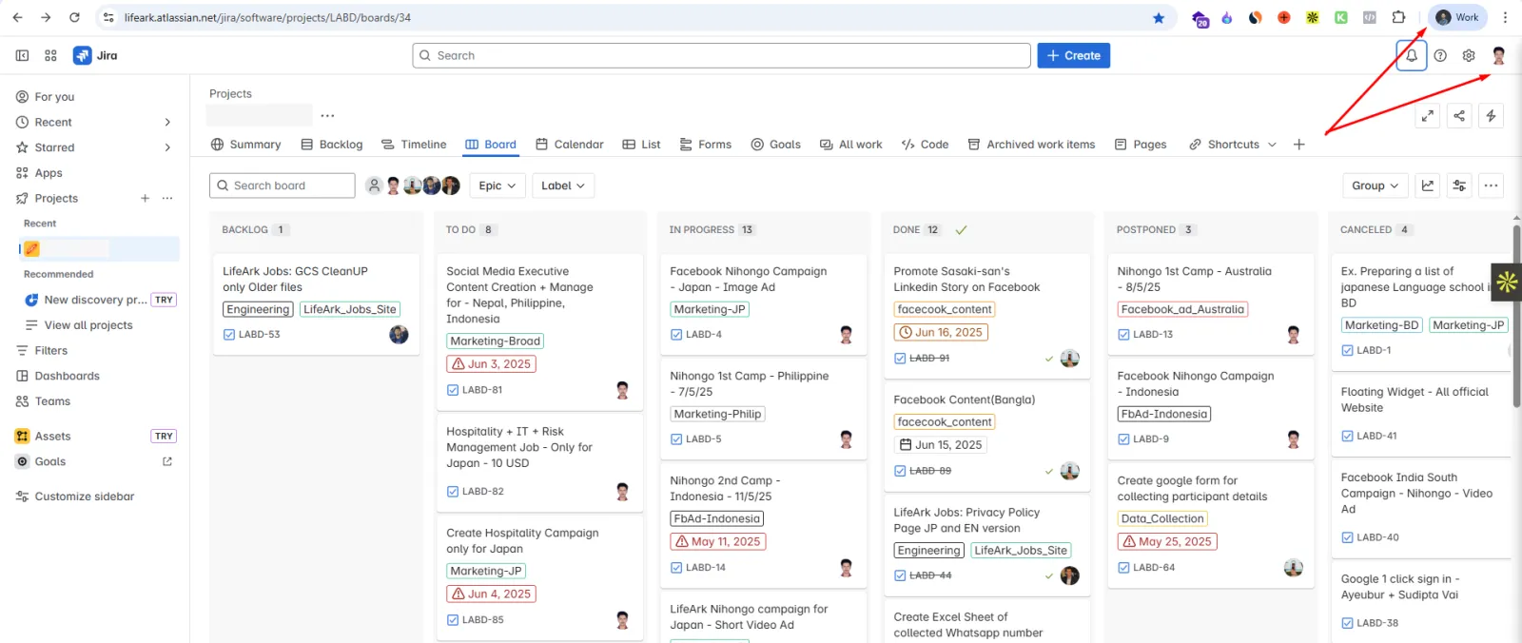Open Jira settings gear icon
The height and width of the screenshot is (643, 1522).
(x=1469, y=55)
